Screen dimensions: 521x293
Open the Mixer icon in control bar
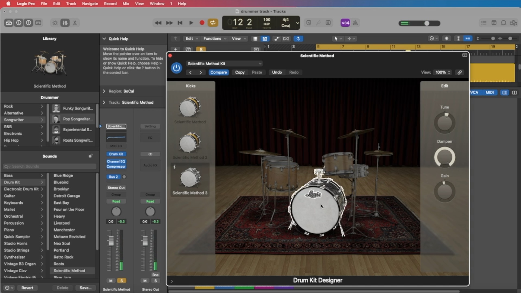(65, 23)
